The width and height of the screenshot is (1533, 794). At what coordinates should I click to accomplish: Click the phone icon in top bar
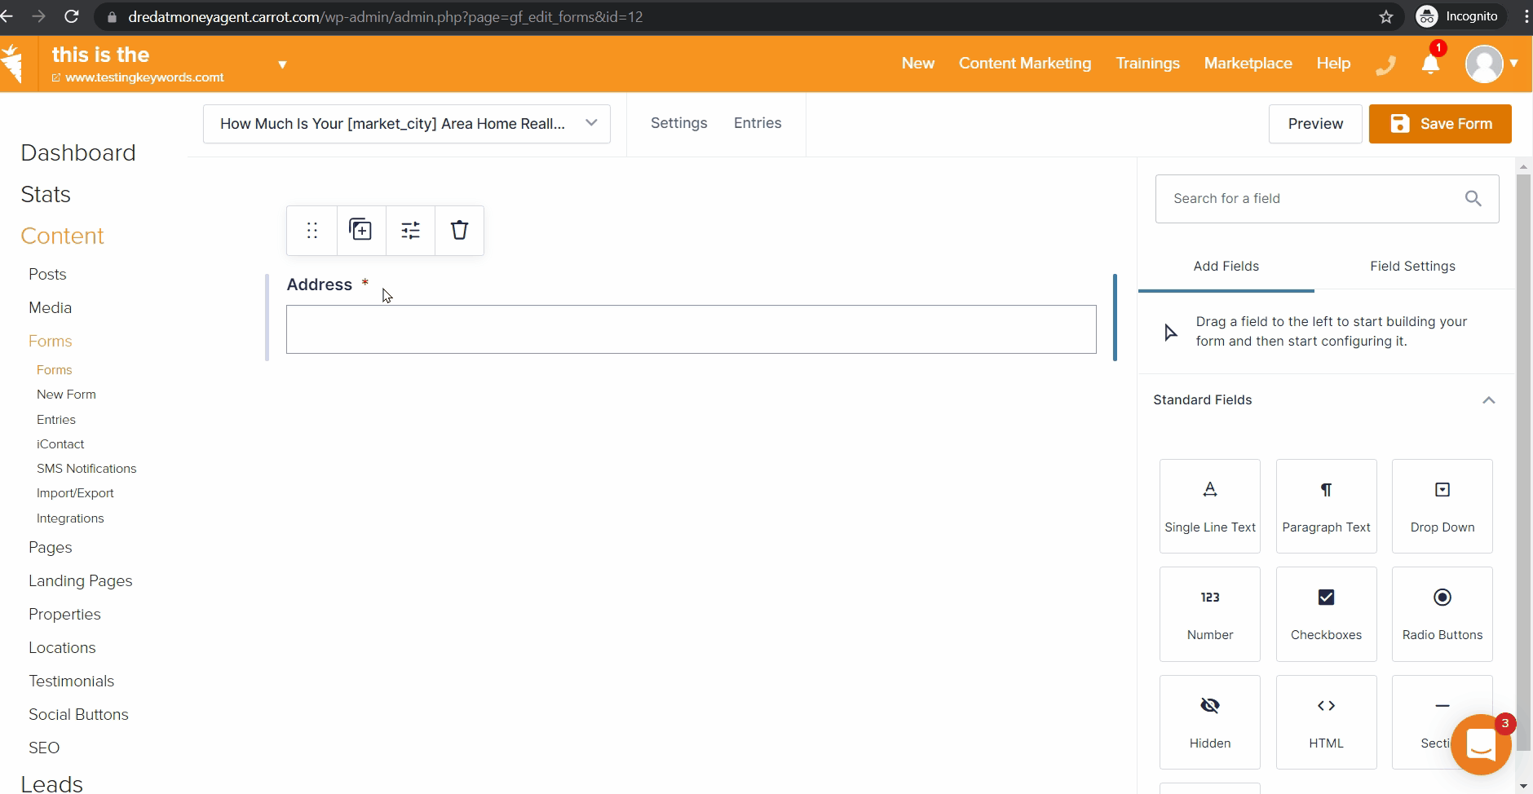tap(1385, 65)
